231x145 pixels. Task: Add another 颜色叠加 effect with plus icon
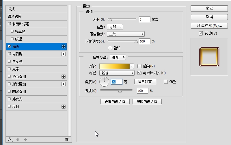[x=64, y=77]
